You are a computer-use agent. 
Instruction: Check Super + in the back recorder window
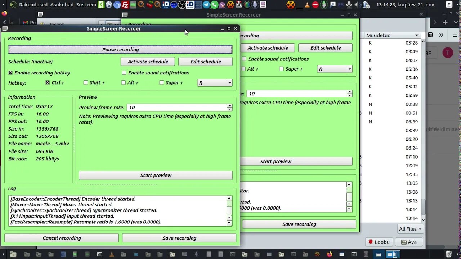pos(282,69)
